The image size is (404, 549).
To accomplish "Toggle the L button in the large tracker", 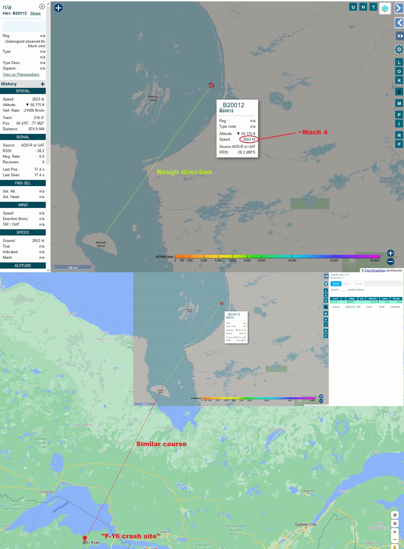I will click(x=399, y=62).
